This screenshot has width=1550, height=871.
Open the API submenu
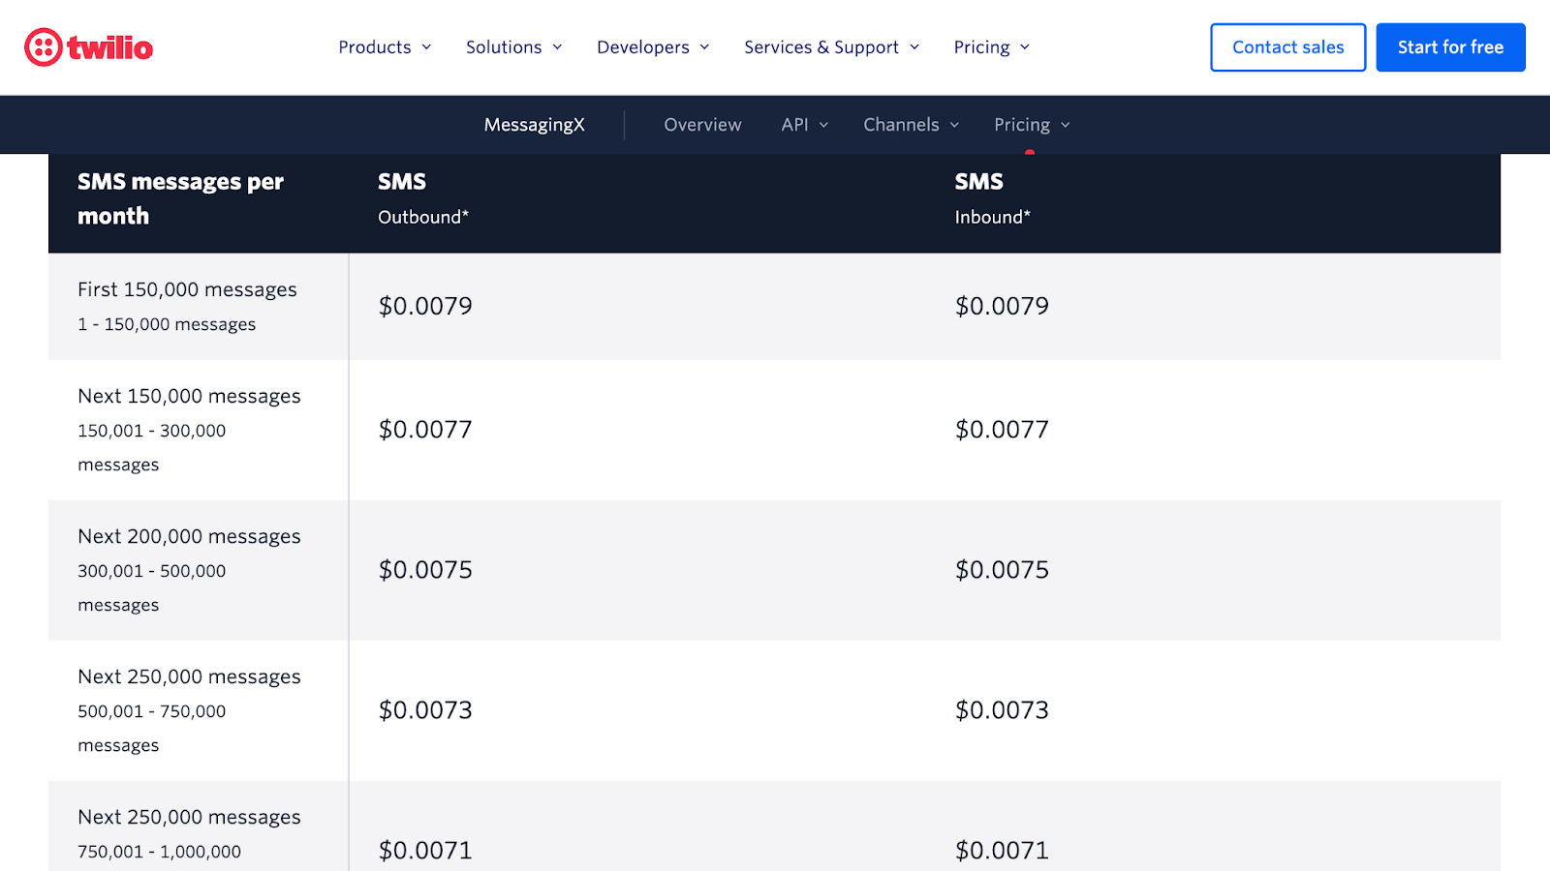[794, 125]
